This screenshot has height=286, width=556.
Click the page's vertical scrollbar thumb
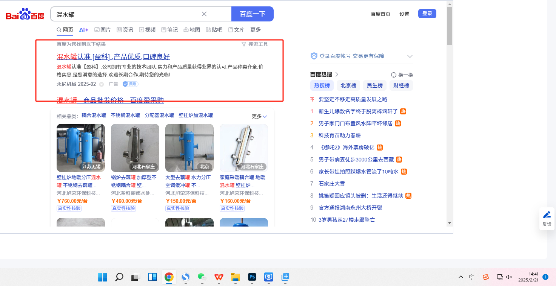click(x=450, y=26)
